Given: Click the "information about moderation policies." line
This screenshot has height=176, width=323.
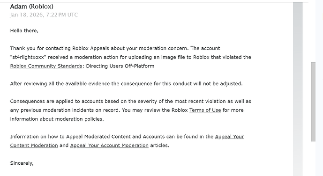Looking at the screenshot, I should click(57, 119).
